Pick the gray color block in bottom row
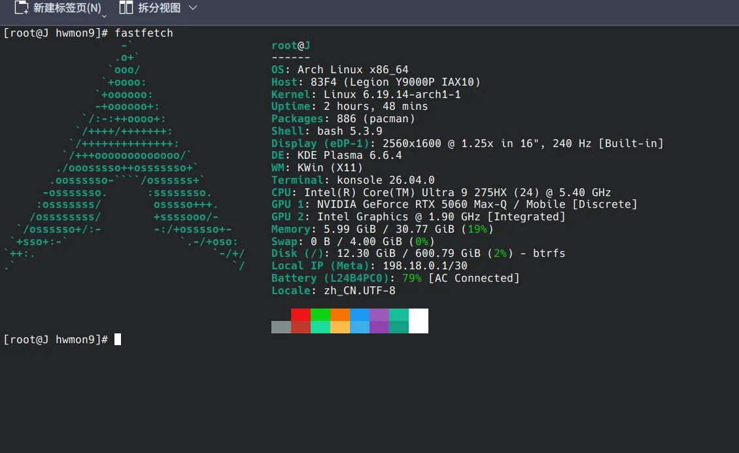This screenshot has width=739, height=453. coord(281,327)
